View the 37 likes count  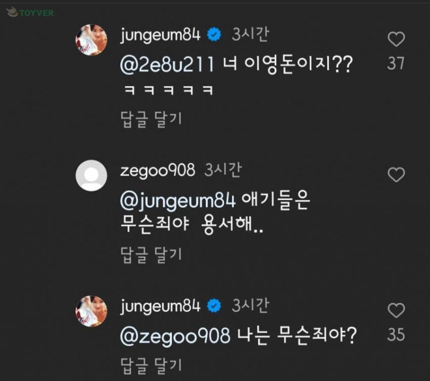(396, 64)
